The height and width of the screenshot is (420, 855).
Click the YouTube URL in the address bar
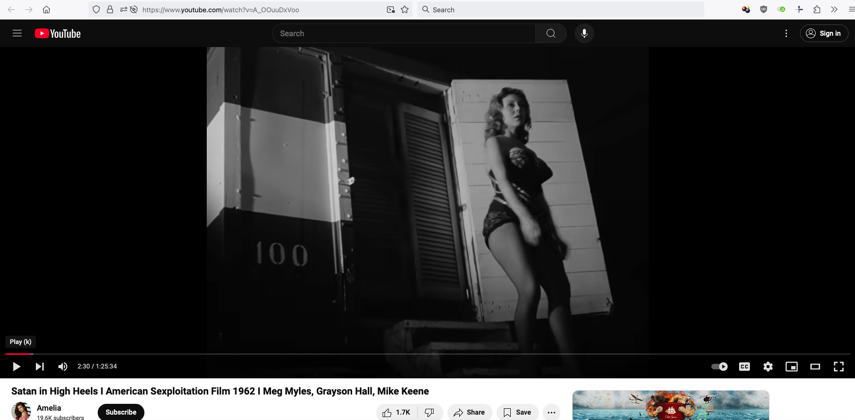pyautogui.click(x=221, y=10)
